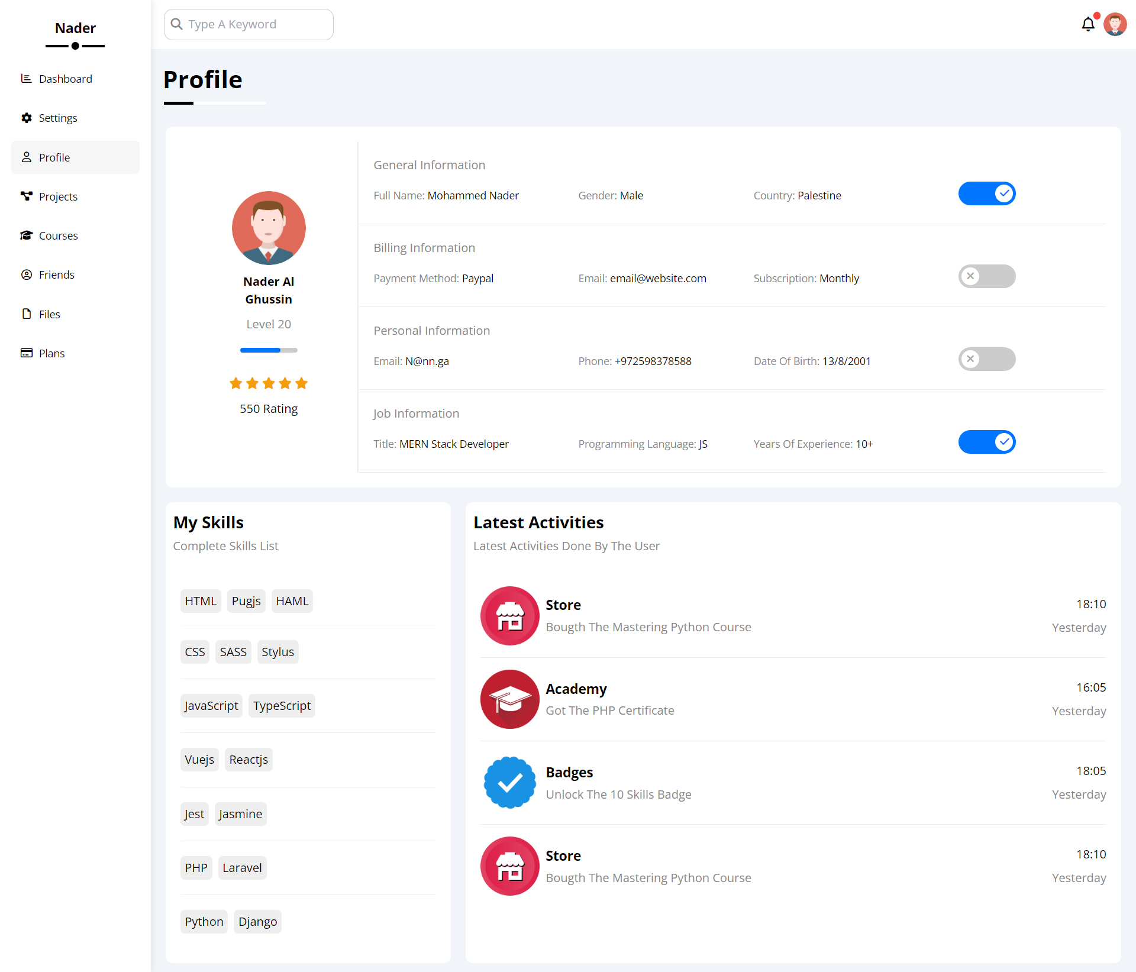Click the Profile person icon in sidebar
This screenshot has width=1136, height=972.
pos(26,157)
